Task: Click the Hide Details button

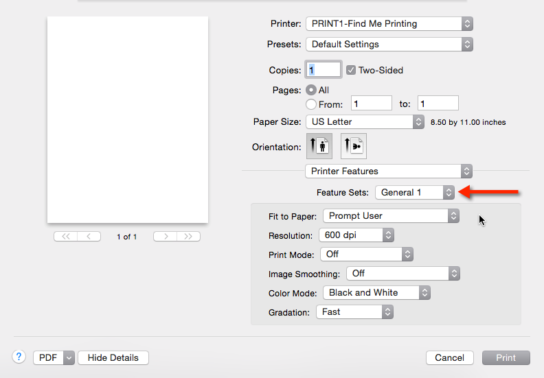Action: pyautogui.click(x=113, y=357)
